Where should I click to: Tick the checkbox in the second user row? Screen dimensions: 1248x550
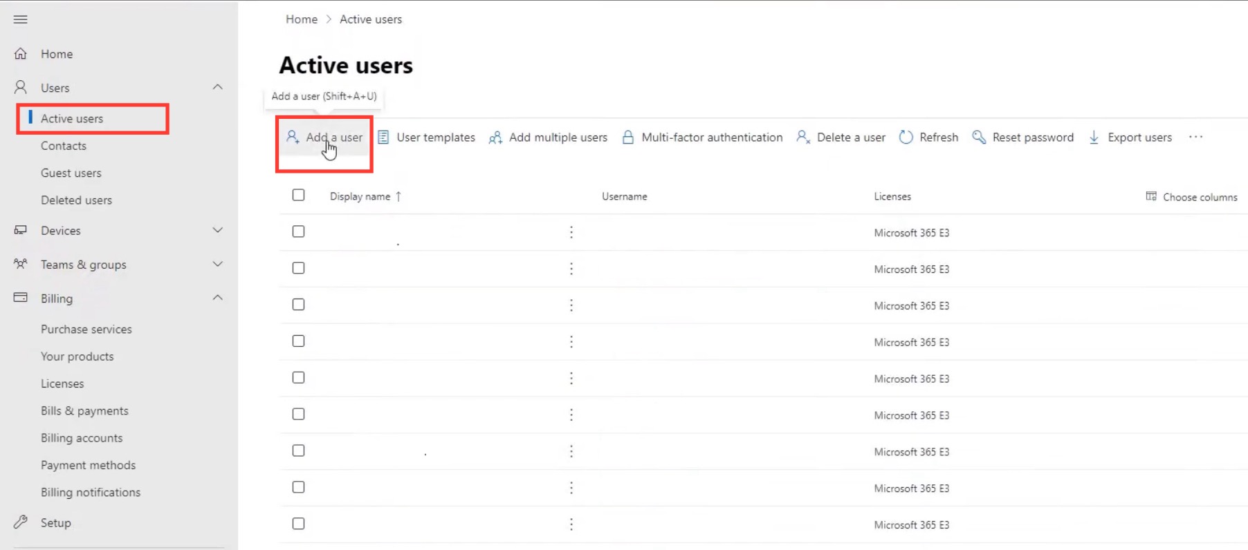298,268
